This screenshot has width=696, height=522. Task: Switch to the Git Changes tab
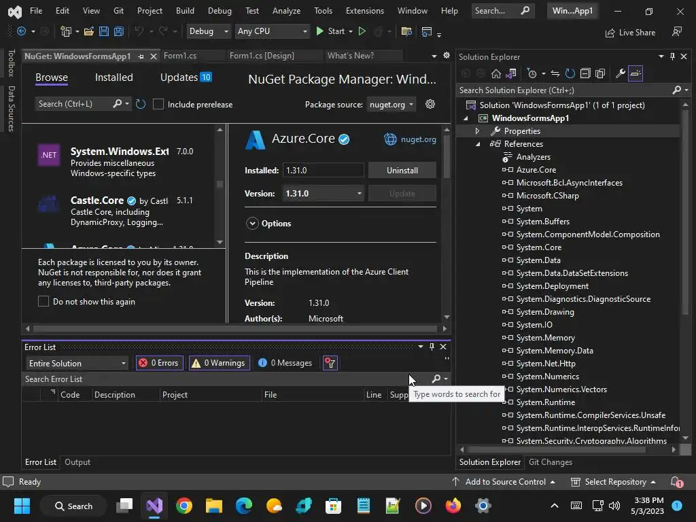(x=551, y=462)
